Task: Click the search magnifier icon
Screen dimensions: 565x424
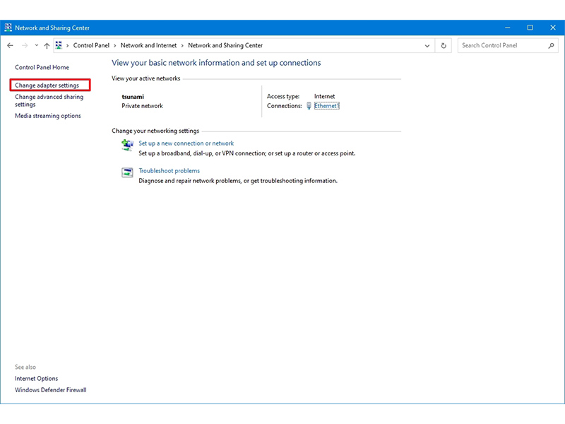Action: [551, 45]
